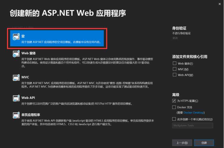
Task: Click the 创建 create button
Action: [204, 143]
